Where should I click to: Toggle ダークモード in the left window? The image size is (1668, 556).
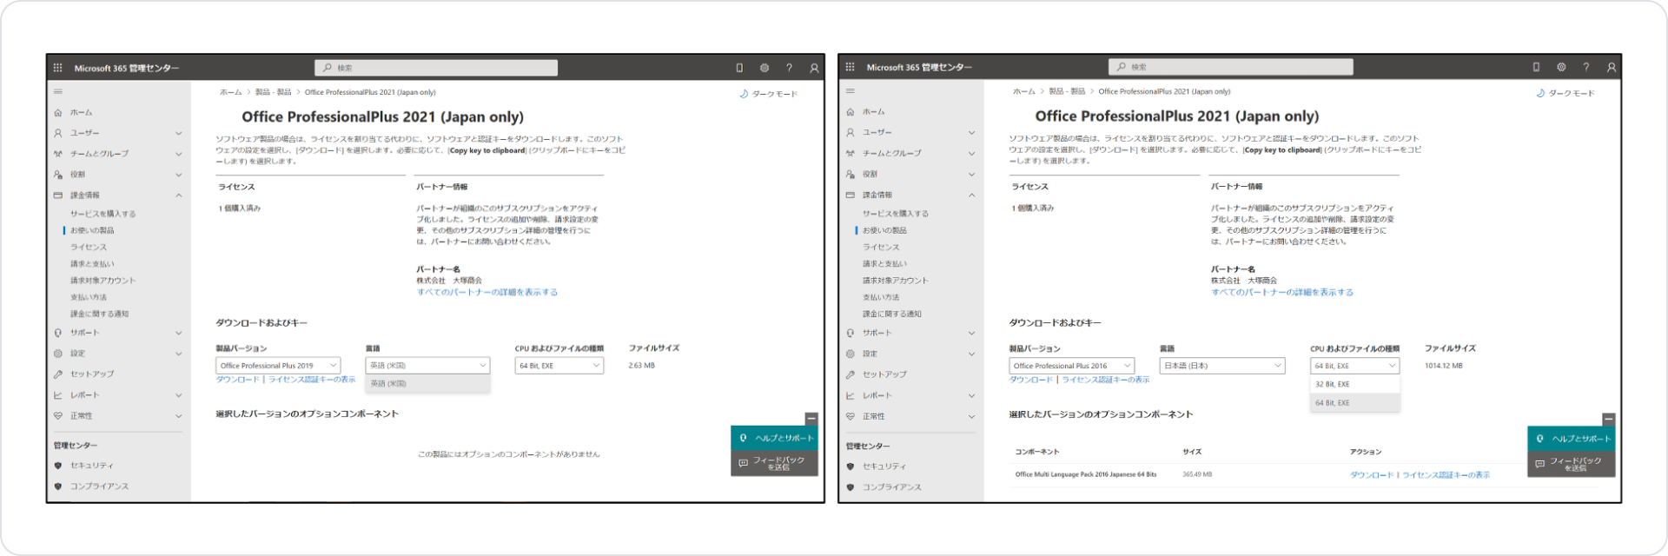coord(768,94)
